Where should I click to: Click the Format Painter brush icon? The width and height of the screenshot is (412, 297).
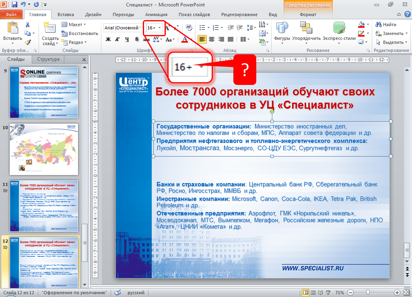27,42
